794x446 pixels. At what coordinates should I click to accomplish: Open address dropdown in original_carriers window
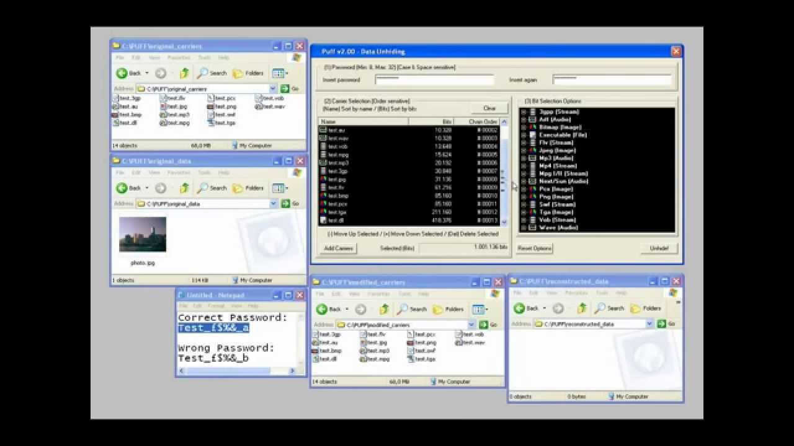click(x=273, y=89)
